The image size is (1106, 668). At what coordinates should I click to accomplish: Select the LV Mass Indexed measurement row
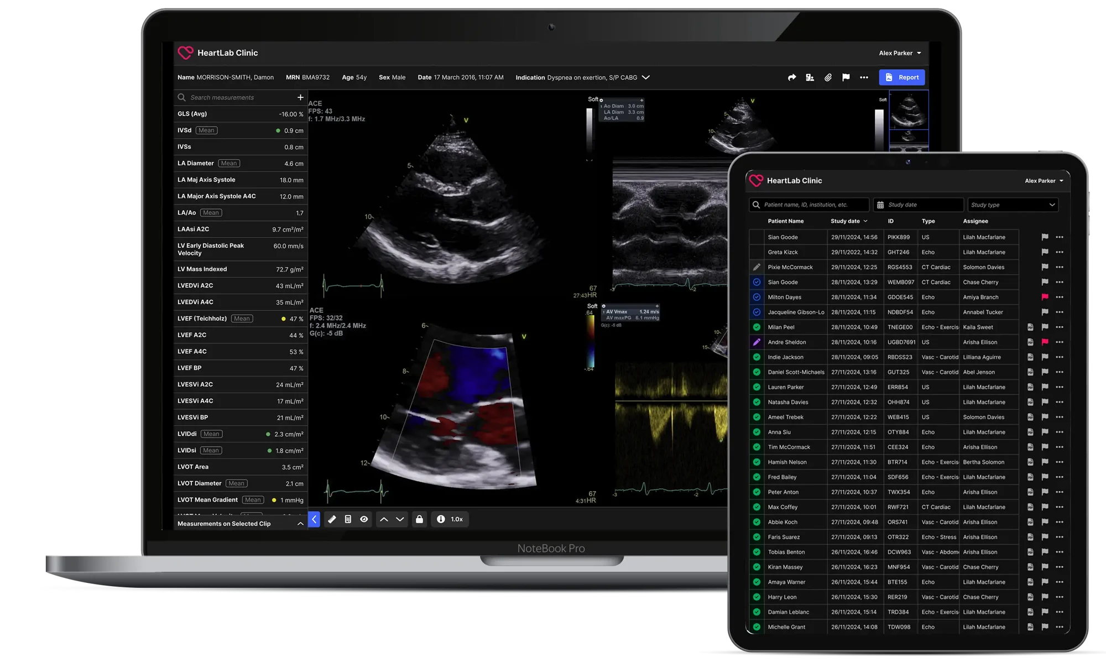coord(241,269)
